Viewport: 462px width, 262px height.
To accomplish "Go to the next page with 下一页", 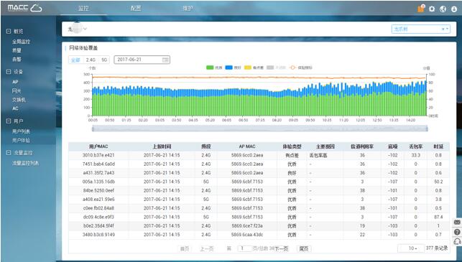I will coord(281,249).
